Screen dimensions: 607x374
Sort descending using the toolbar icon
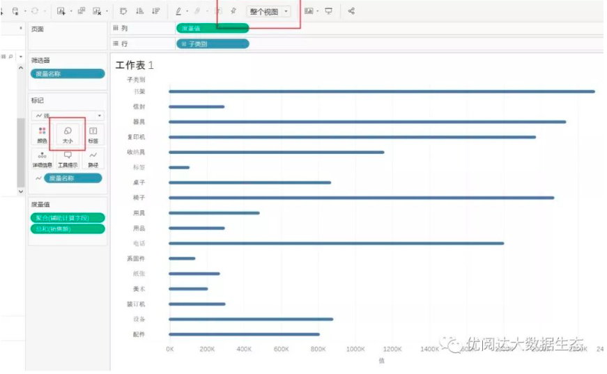[155, 11]
